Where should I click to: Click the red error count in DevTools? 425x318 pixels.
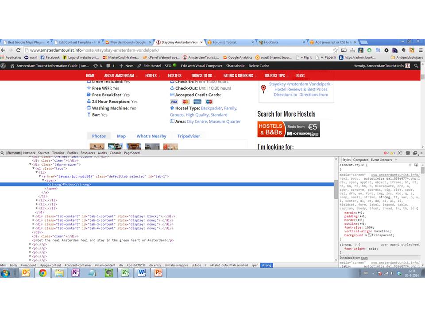386,153
